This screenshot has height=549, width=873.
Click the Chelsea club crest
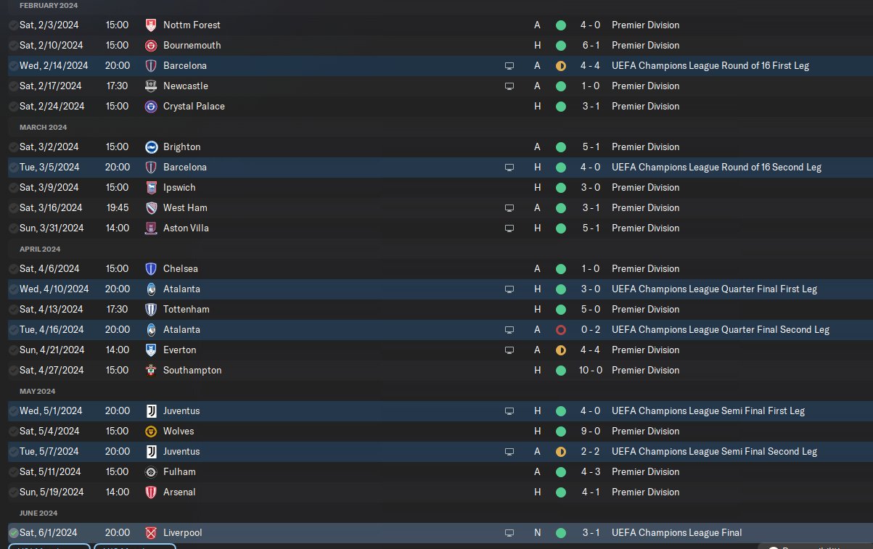click(x=151, y=268)
